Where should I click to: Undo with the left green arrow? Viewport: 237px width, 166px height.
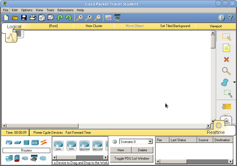coord(60,18)
